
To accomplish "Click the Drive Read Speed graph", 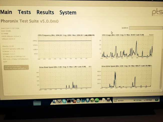I will click(65, 78).
